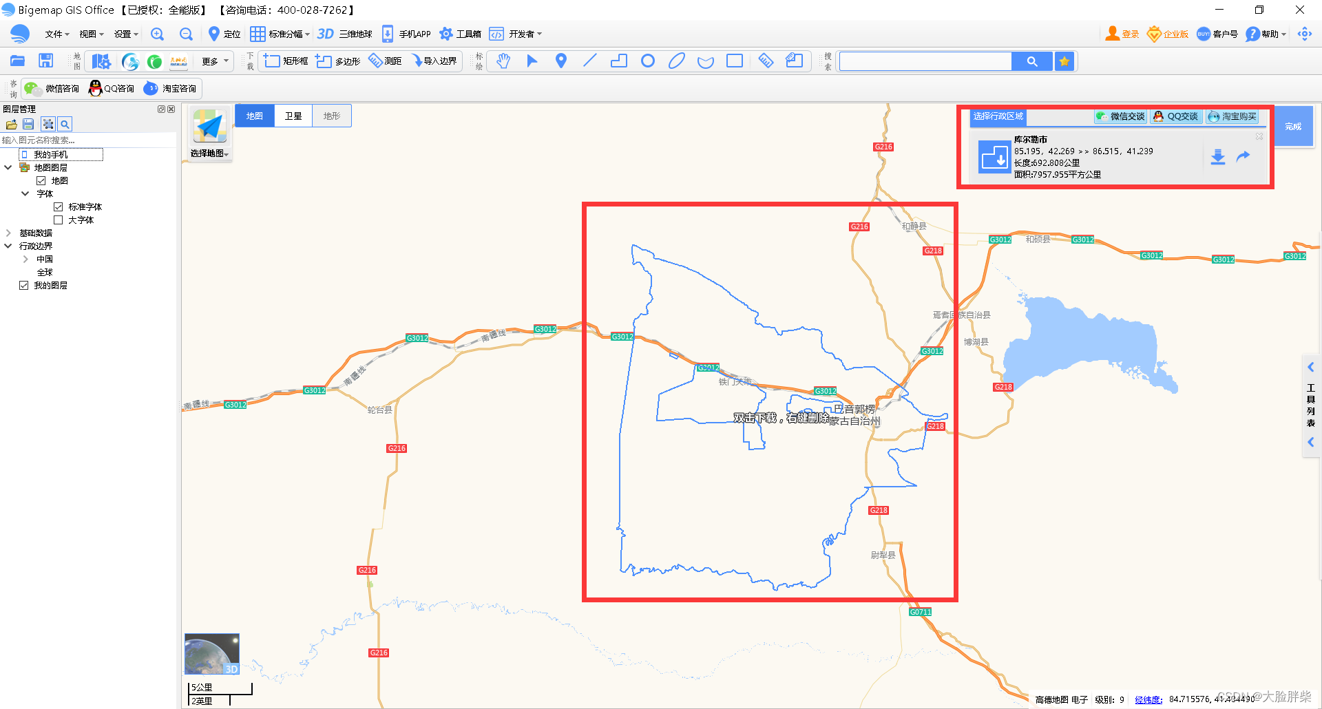Click the search magnifier button
1322x709 pixels.
click(1031, 61)
